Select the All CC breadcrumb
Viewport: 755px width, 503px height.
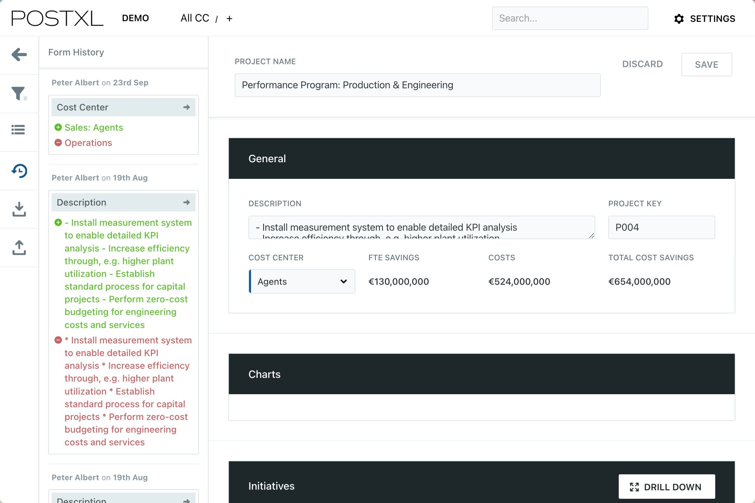[x=195, y=18]
